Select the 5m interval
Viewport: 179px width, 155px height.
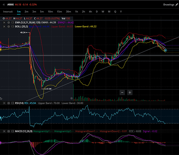tap(42, 12)
